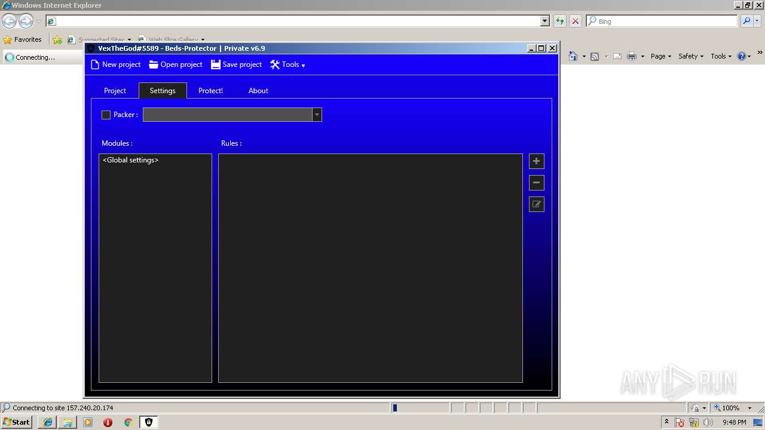Click the loading progress bar in status bar
765x430 pixels.
pos(420,408)
